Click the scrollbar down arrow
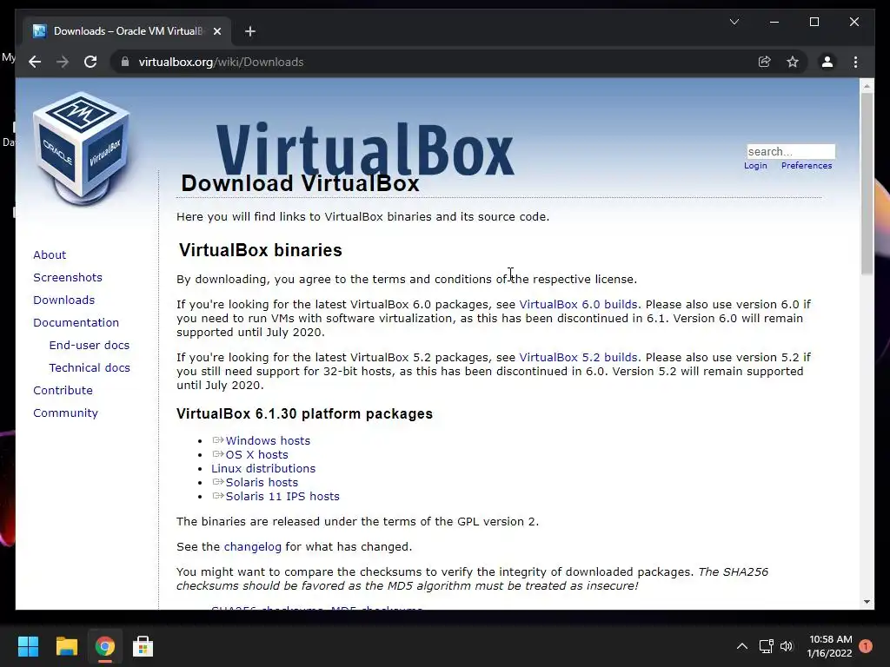 pos(867,602)
